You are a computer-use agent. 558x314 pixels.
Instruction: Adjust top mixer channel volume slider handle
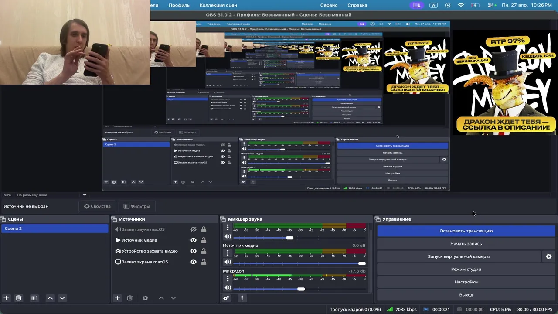point(289,238)
